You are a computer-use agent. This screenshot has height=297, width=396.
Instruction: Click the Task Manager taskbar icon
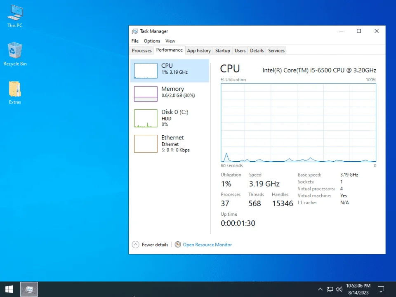(x=29, y=289)
